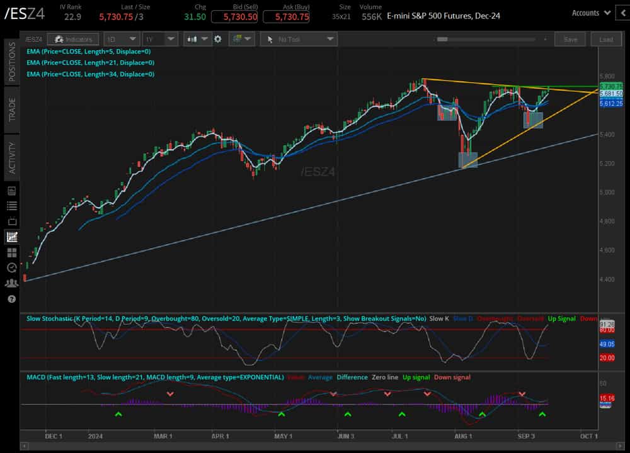630x453 pixels.
Task: Adjust the chart zoom slider
Action: coord(442,39)
